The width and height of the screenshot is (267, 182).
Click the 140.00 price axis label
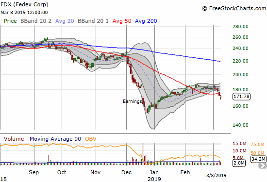(240, 125)
